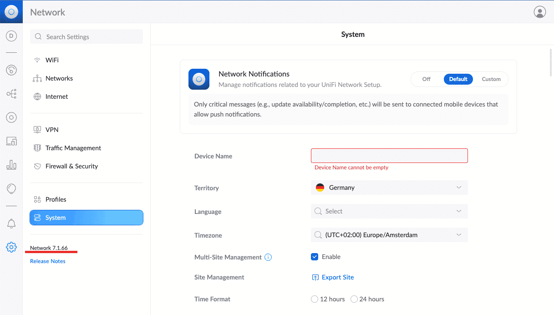The width and height of the screenshot is (554, 315).
Task: Open the Statistics bar-chart icon
Action: [x=11, y=165]
